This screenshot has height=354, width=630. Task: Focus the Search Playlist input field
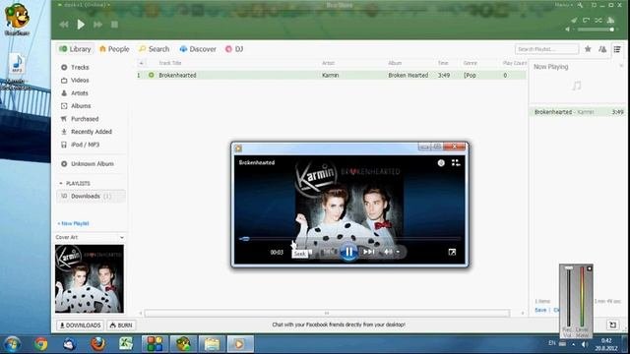click(x=546, y=49)
